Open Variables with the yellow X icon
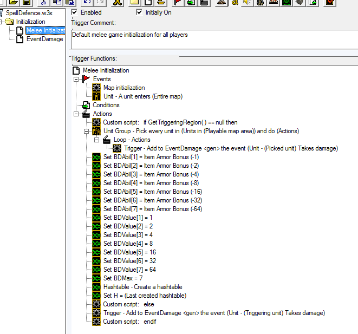This screenshot has height=334, width=358. (118, 2)
